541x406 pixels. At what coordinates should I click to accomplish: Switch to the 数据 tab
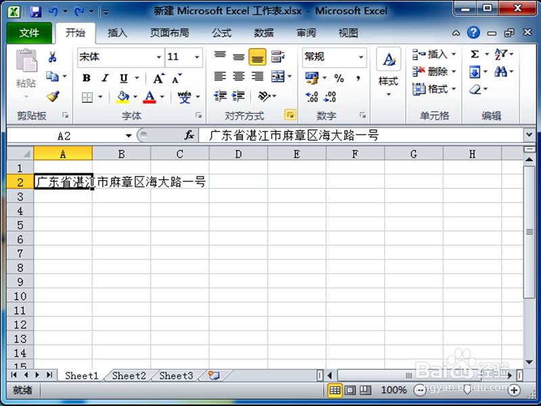click(x=264, y=32)
